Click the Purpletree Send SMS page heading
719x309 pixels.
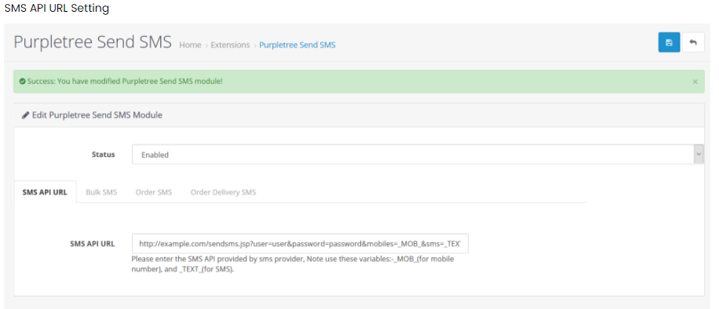[93, 42]
